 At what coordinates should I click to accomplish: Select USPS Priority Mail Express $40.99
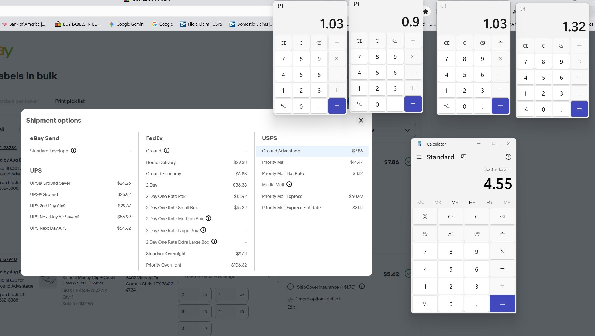312,196
